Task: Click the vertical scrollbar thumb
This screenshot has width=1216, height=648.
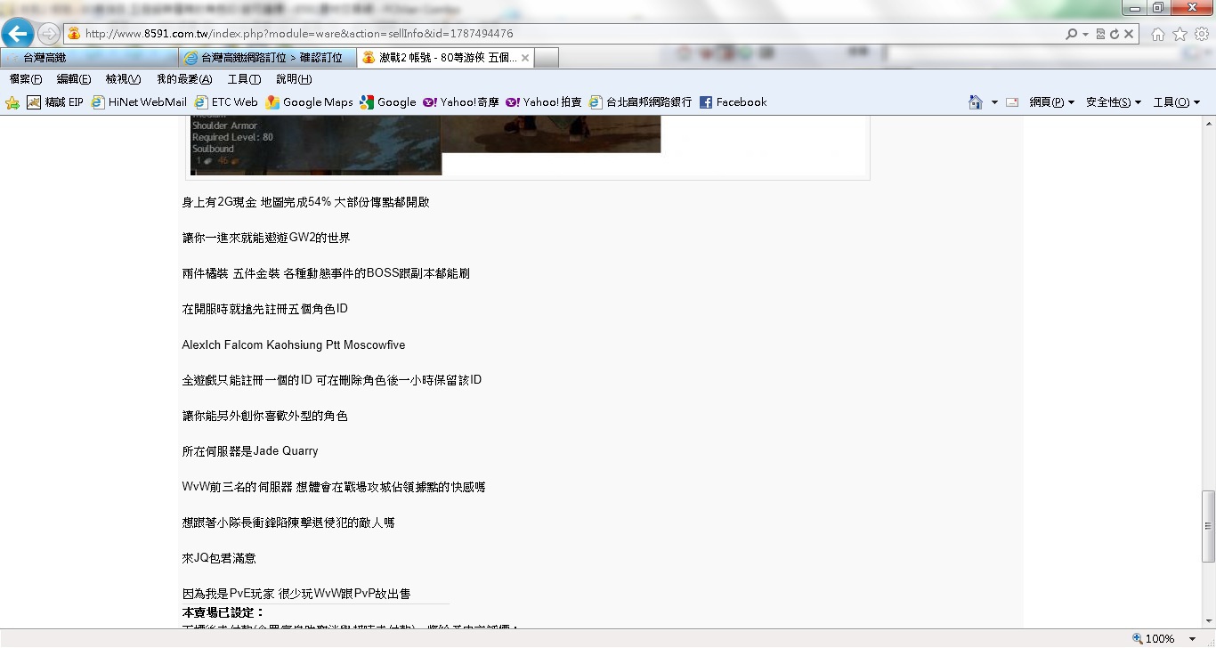Action: coord(1208,526)
